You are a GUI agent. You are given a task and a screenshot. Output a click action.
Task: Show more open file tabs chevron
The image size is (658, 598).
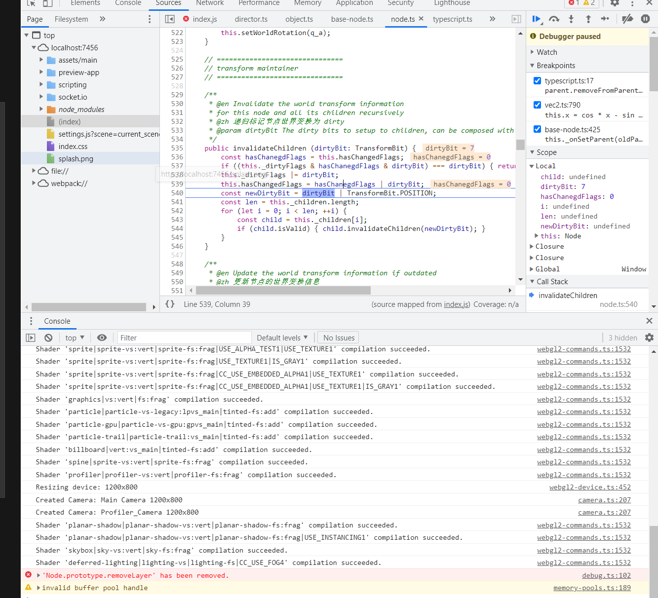tap(492, 19)
